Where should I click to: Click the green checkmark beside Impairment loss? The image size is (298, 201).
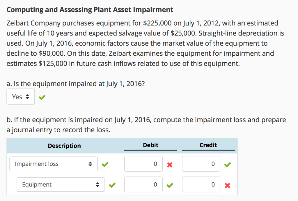click(105, 164)
